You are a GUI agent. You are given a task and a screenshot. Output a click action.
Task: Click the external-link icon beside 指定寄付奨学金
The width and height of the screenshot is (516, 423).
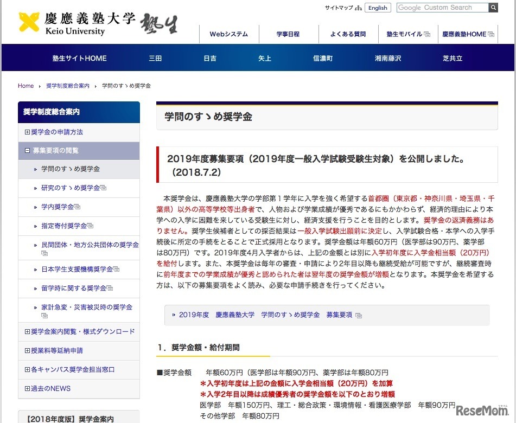91,226
